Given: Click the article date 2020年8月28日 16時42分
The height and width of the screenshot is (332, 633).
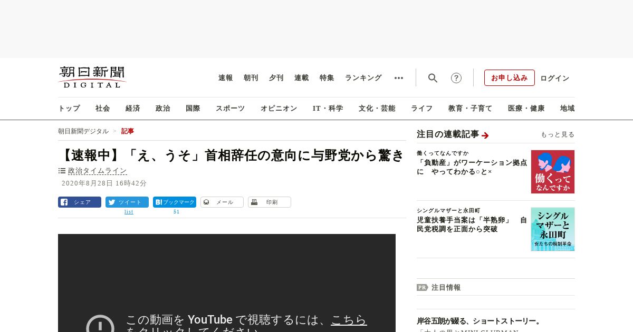Looking at the screenshot, I should point(104,183).
